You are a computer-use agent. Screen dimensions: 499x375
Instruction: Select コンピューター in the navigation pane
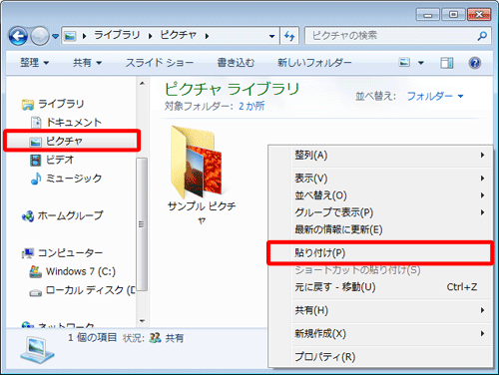70,253
